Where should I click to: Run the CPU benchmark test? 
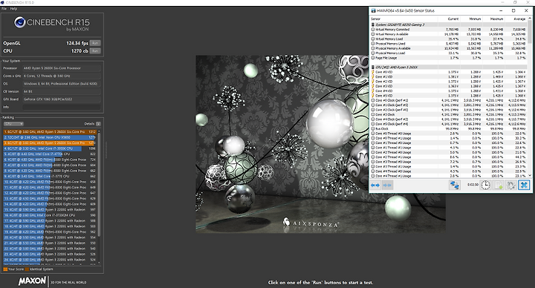(x=95, y=50)
